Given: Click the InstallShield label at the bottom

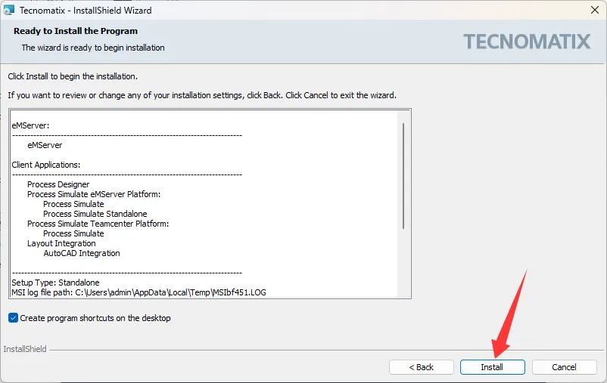Looking at the screenshot, I should point(25,349).
